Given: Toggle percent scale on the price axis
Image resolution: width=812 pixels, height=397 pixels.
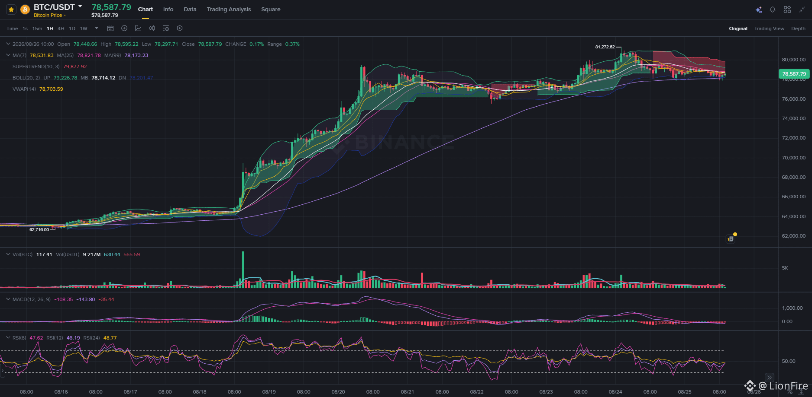Looking at the screenshot, I should (789, 392).
